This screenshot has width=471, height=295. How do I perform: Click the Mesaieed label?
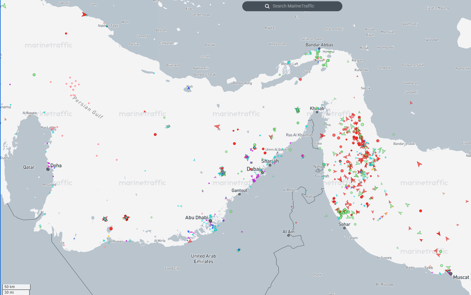pos(49,185)
